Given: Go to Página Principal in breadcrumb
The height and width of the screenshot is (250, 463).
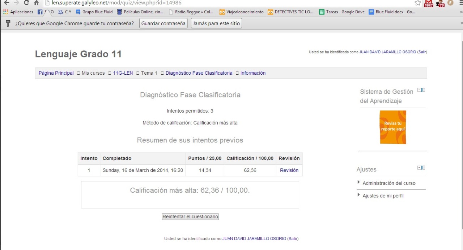Looking at the screenshot, I should [x=56, y=73].
